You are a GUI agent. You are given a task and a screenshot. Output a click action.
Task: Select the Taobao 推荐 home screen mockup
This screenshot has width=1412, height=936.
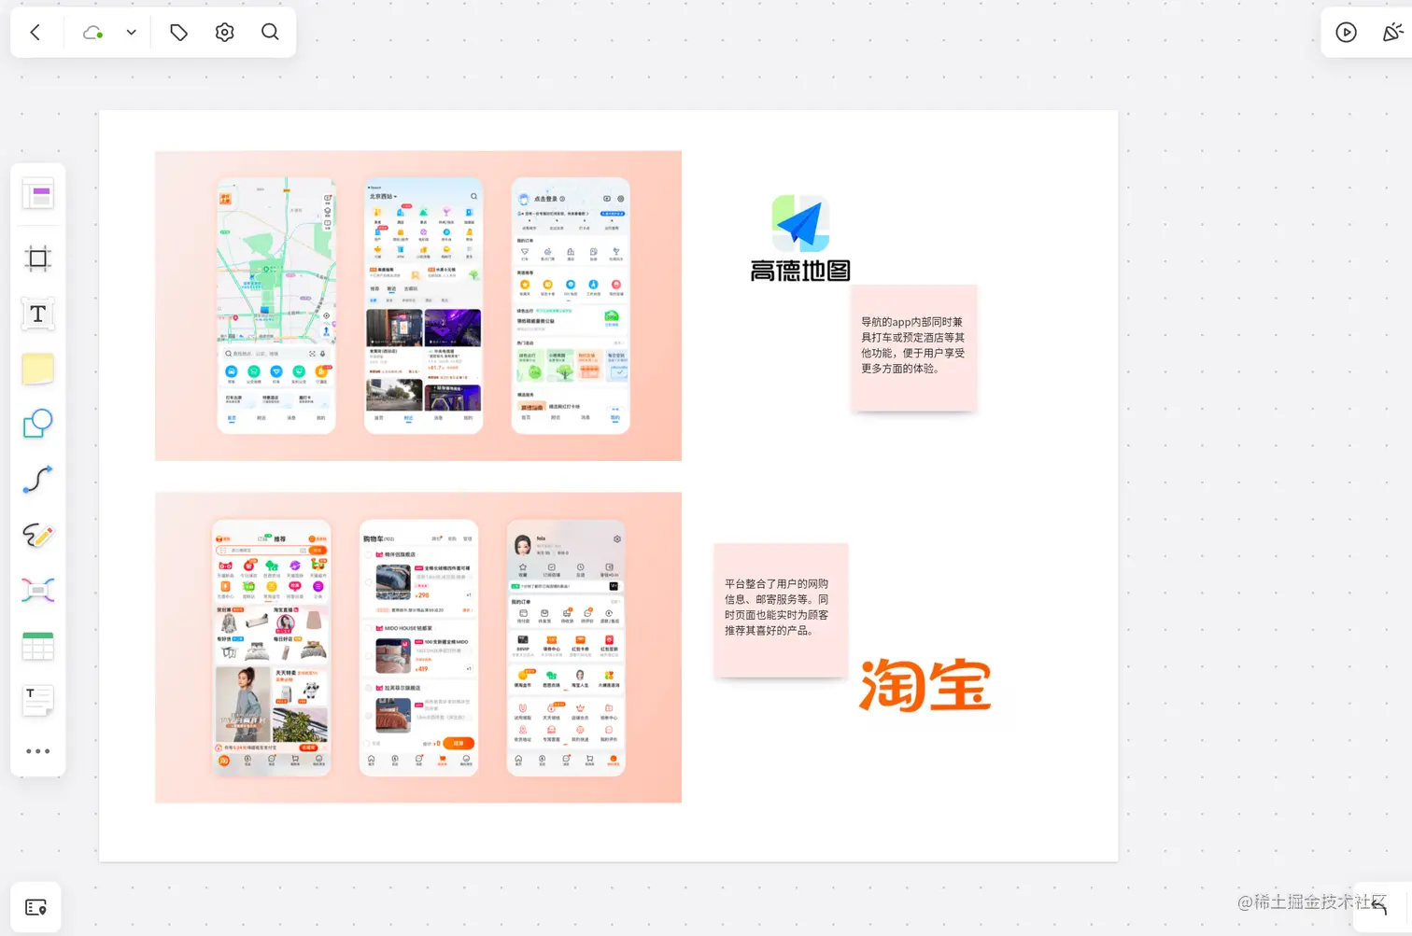[x=272, y=648]
